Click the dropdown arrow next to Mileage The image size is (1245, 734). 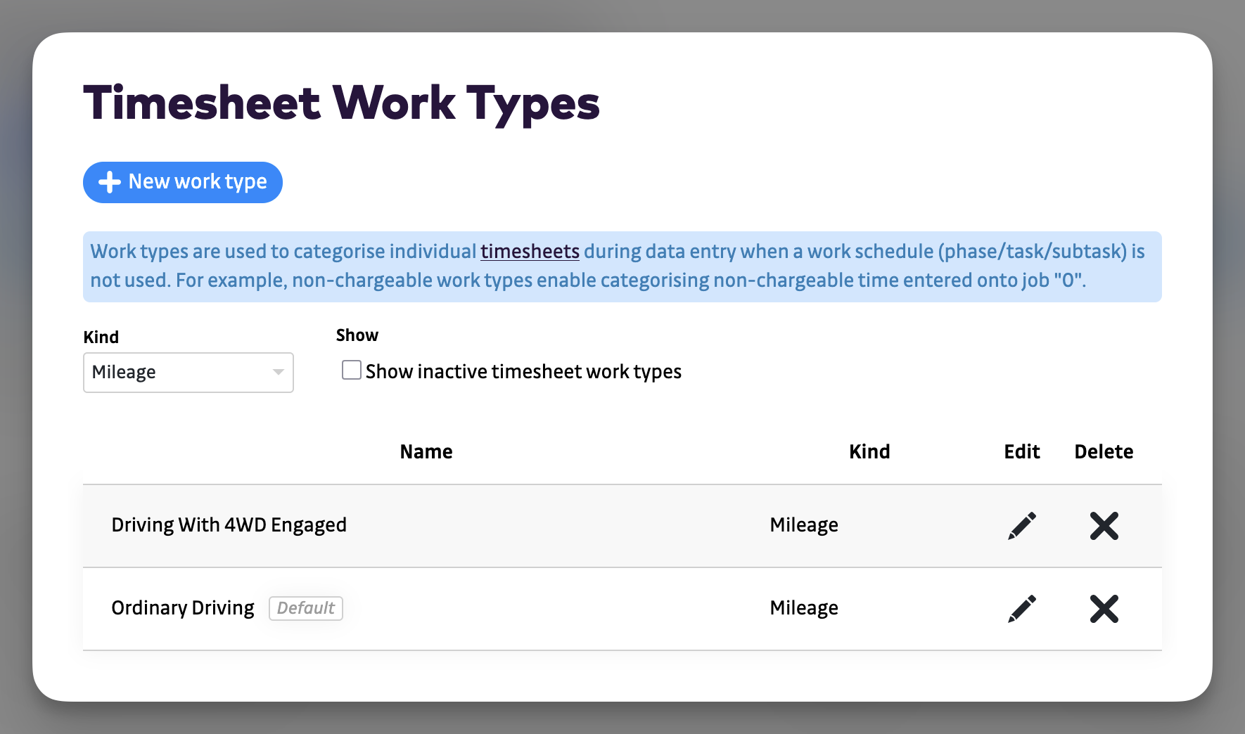point(277,372)
